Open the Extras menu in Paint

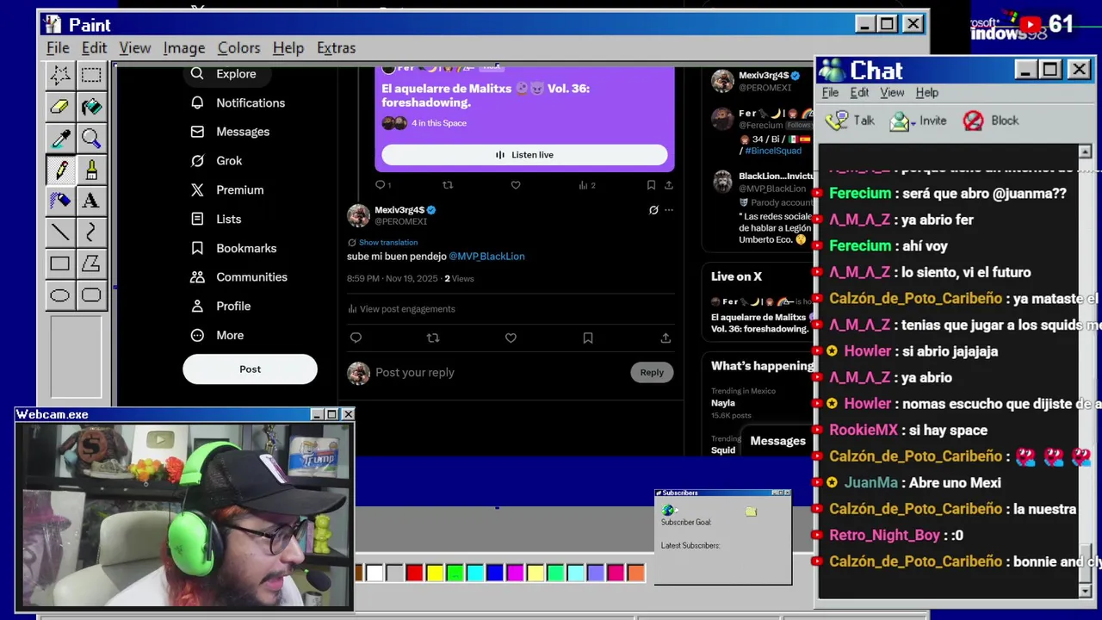tap(336, 48)
